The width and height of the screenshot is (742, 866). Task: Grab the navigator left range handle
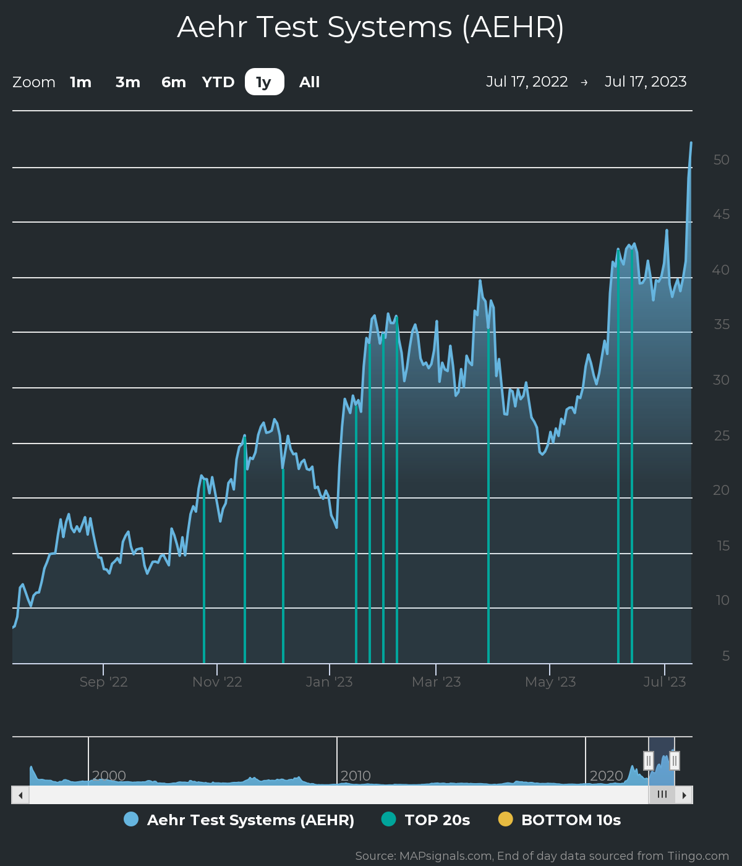(649, 760)
